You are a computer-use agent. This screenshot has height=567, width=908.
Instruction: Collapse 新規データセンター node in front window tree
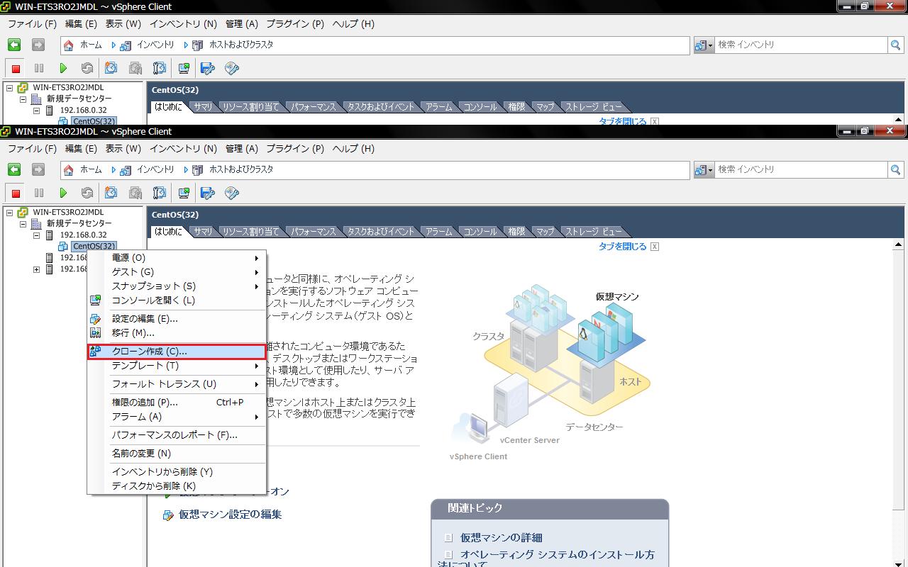tap(23, 224)
